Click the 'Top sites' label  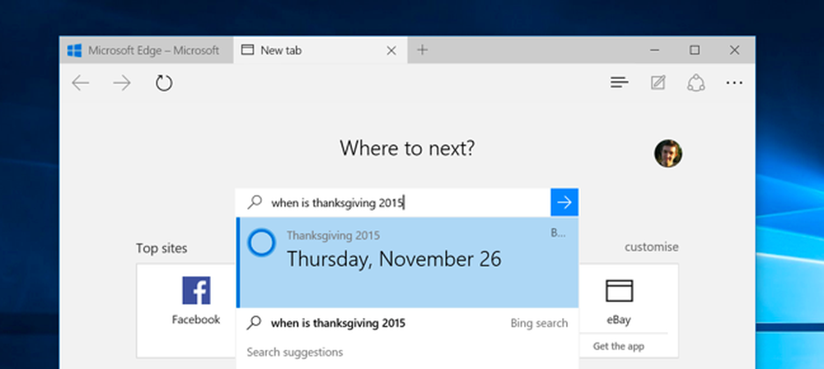[162, 248]
